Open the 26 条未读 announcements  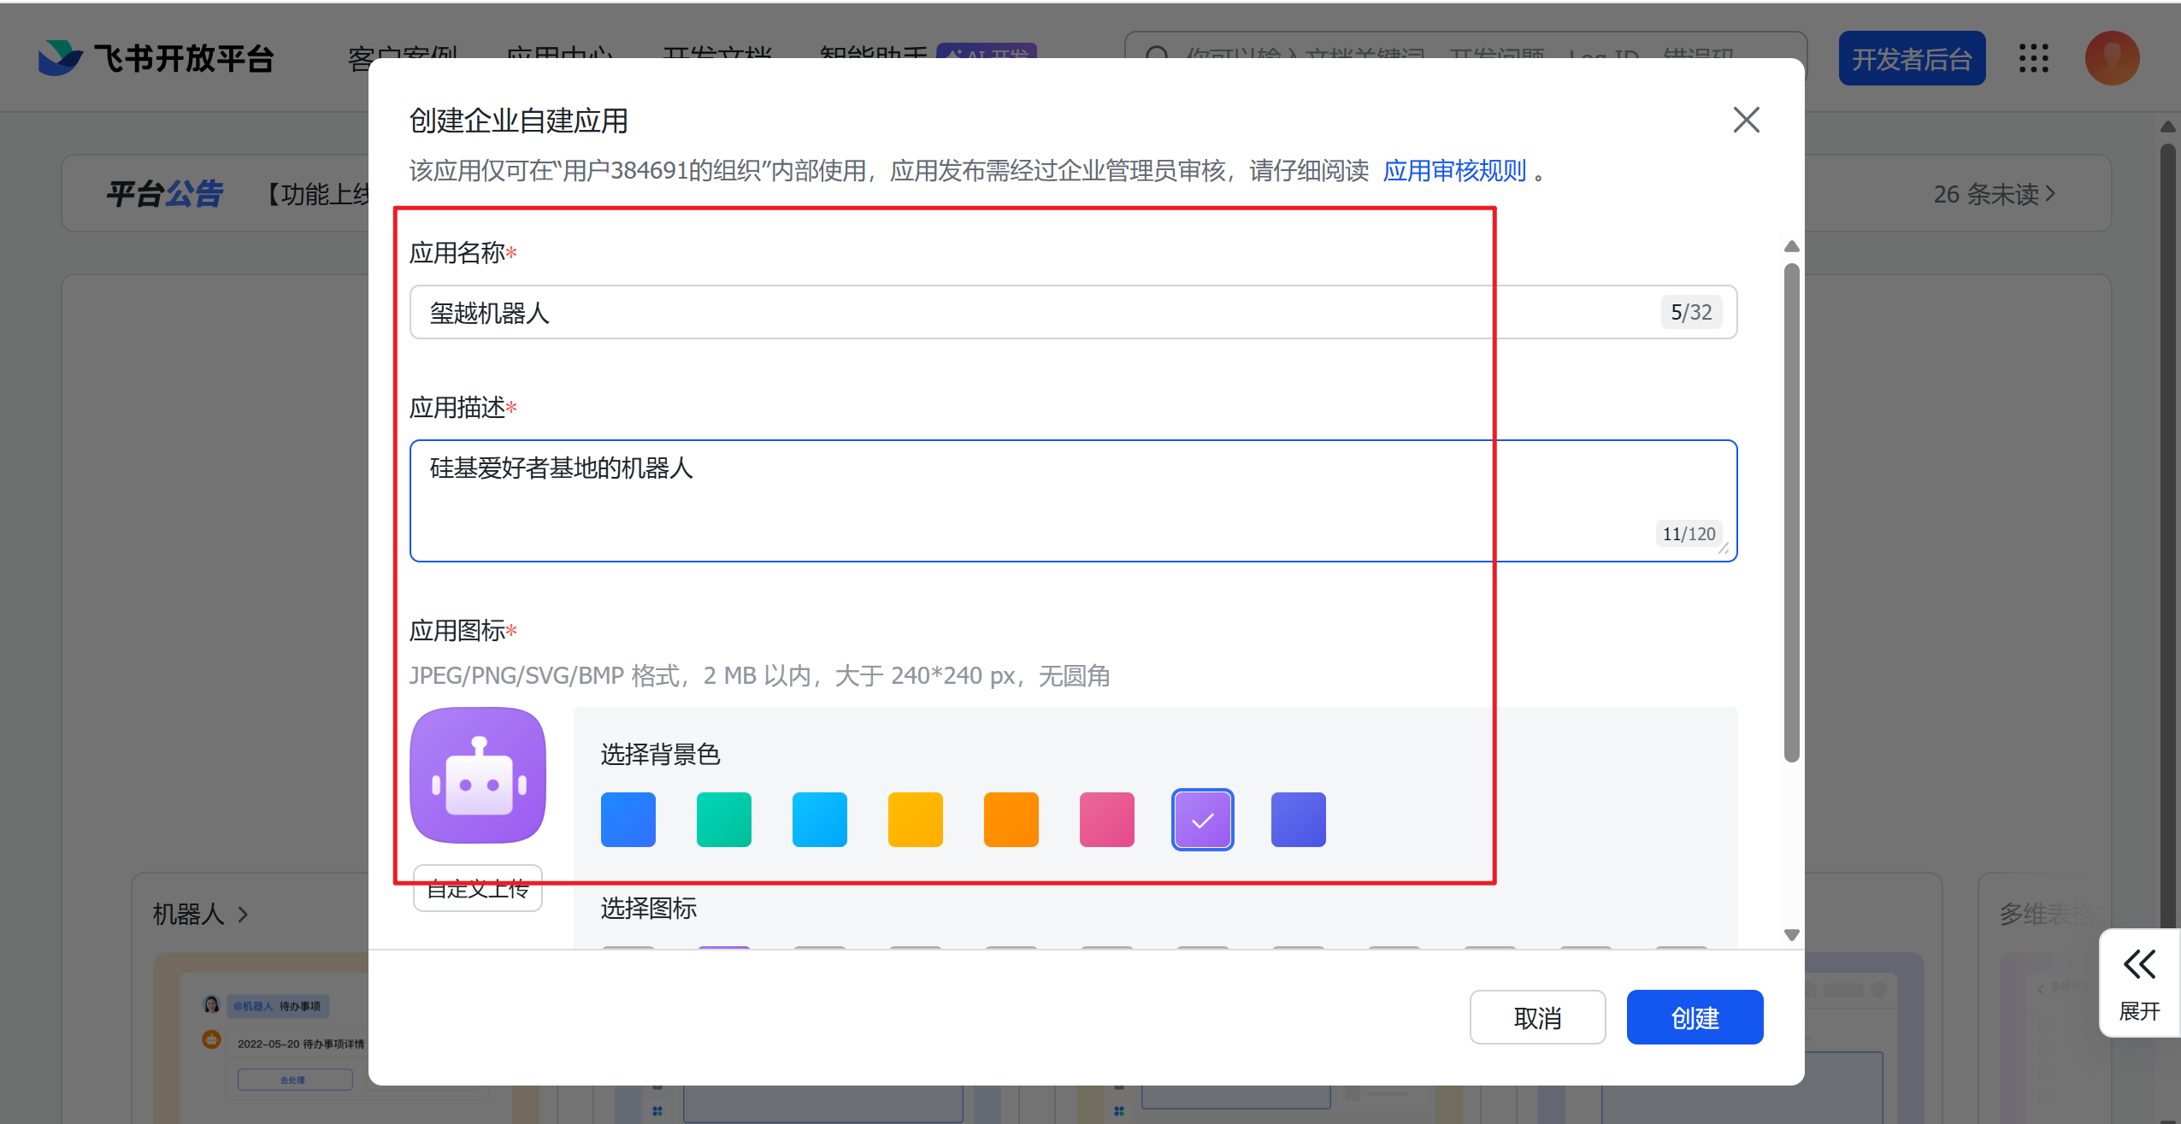1995,194
